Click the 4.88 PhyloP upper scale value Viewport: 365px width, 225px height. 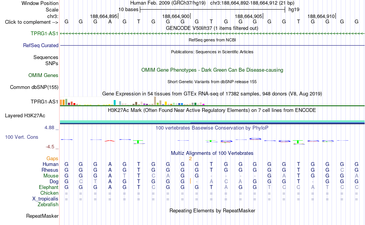coord(49,128)
